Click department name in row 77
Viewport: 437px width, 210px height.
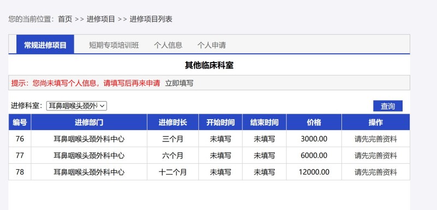(x=89, y=156)
